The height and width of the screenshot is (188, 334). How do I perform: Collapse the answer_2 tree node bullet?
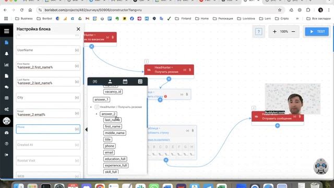[97, 114]
